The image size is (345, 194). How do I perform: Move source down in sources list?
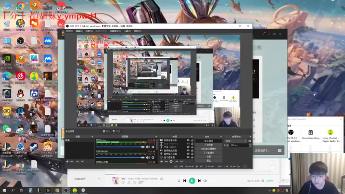coord(181,161)
